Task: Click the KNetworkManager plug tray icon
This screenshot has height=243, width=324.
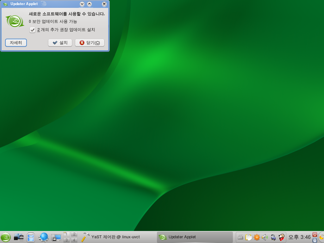Action: tap(273, 237)
